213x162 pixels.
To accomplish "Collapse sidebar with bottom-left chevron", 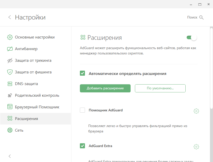I will pyautogui.click(x=10, y=156).
